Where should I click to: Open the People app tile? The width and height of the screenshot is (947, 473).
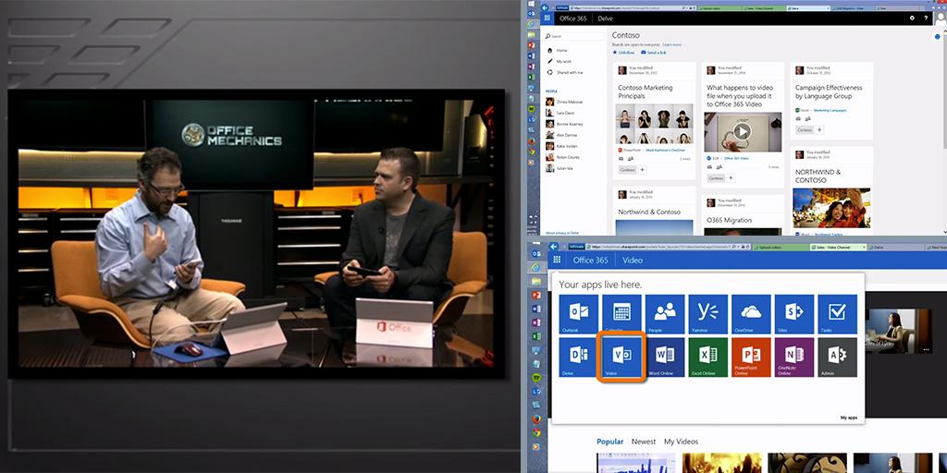665,314
